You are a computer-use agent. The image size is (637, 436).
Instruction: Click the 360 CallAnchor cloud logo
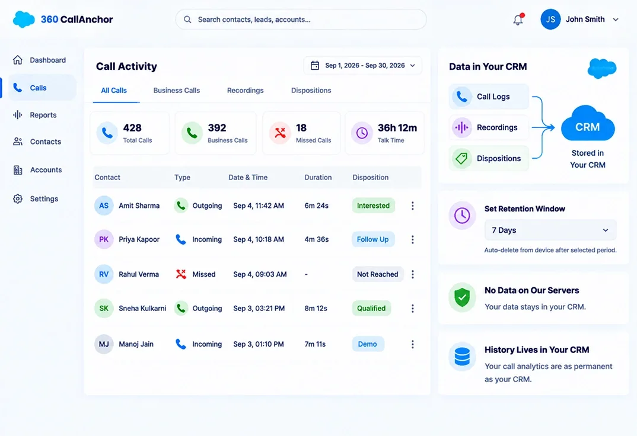[24, 19]
